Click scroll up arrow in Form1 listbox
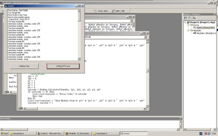The height and width of the screenshot is (136, 218). 79,11
